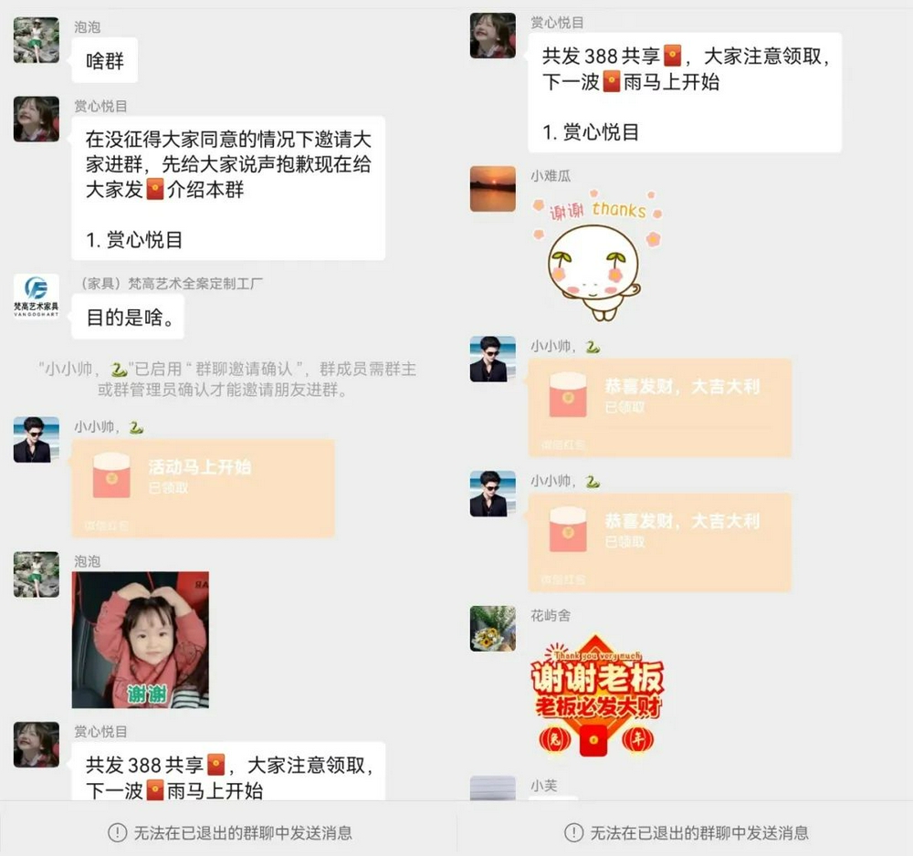This screenshot has height=856, width=913.
Task: Tap the 谢谢老板 老板必发大财 sticker
Action: 597,695
